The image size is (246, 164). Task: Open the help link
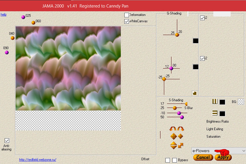coord(3,14)
